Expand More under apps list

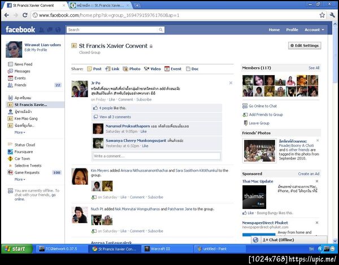[20, 180]
